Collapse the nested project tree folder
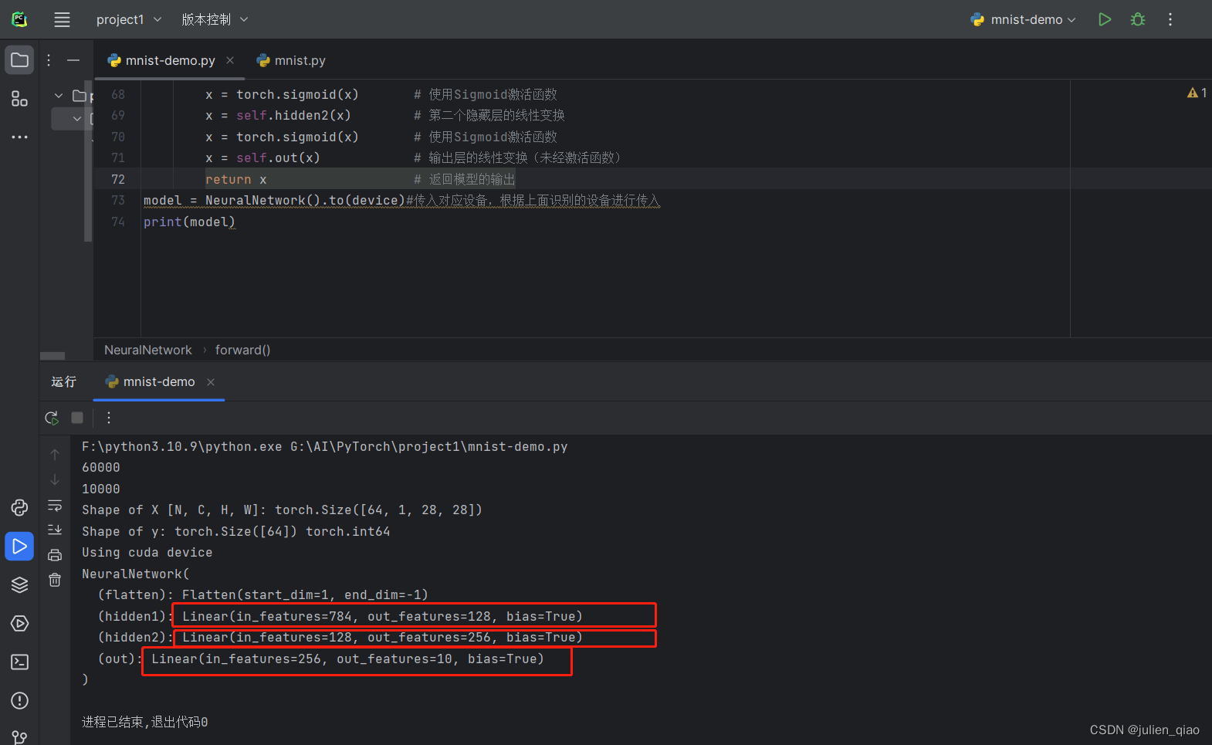1212x745 pixels. 76,118
